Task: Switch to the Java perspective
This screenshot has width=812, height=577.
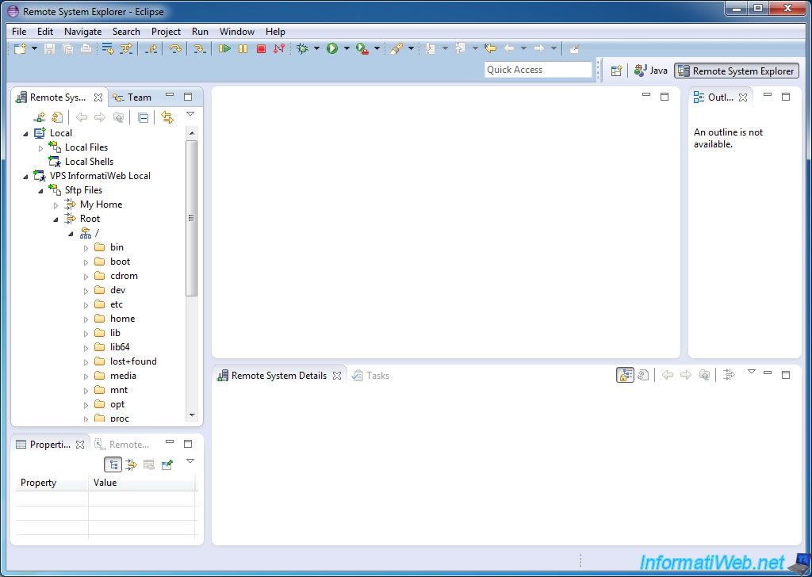Action: tap(651, 71)
